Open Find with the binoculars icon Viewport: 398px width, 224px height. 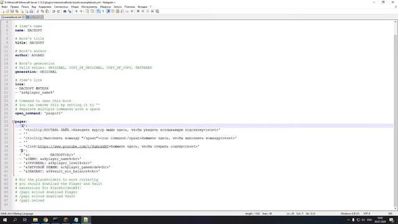click(x=65, y=11)
